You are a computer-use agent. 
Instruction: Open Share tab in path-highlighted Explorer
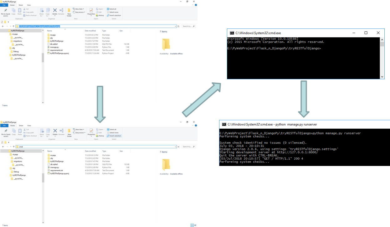click(21, 5)
